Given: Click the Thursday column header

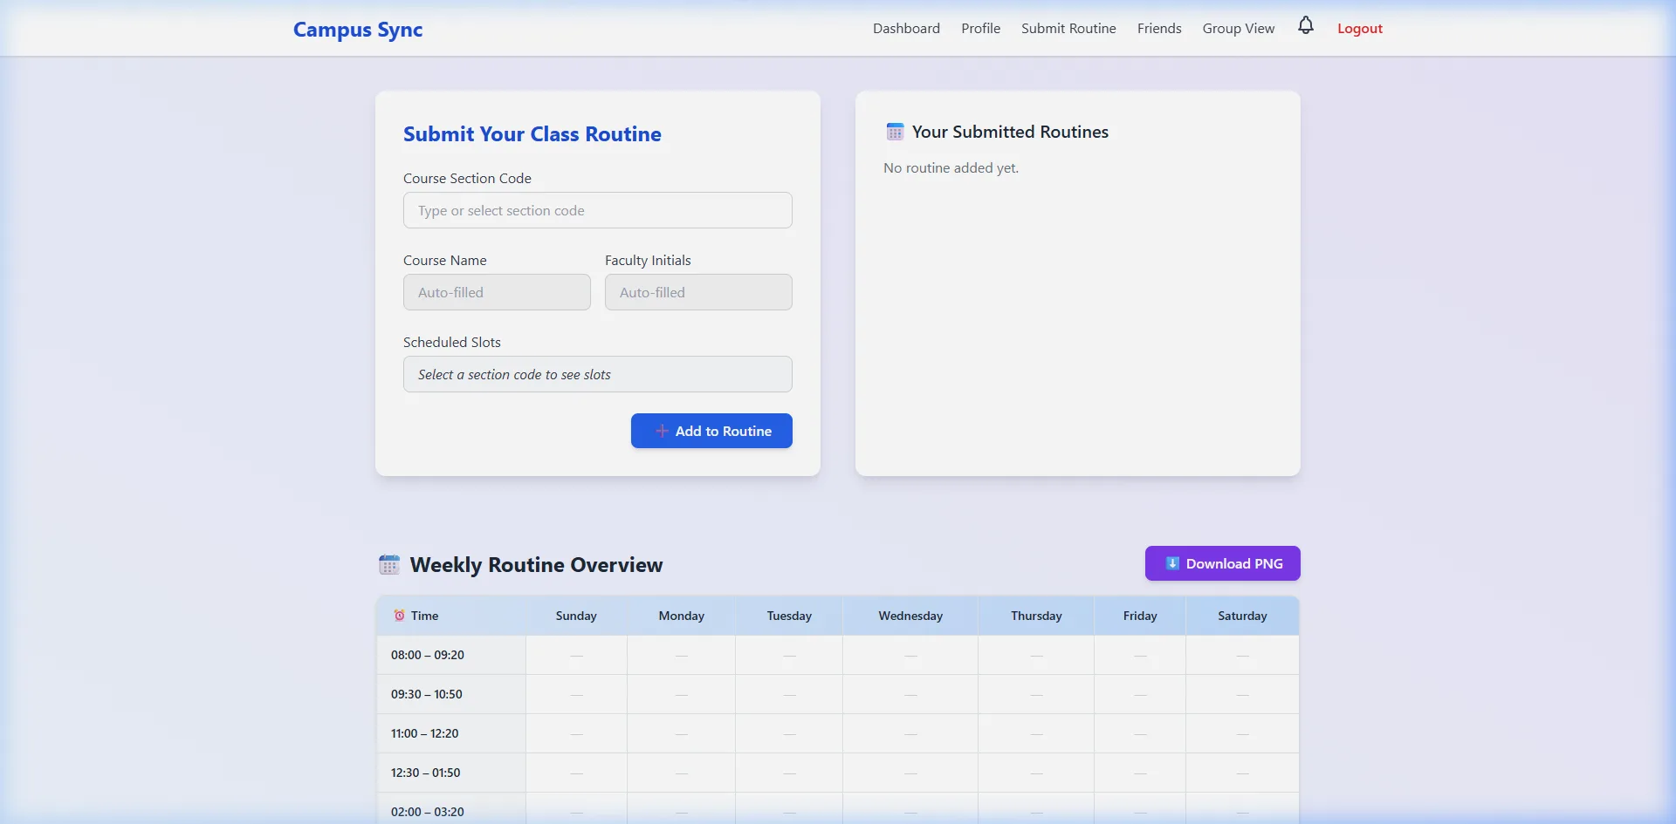Looking at the screenshot, I should [x=1036, y=616].
